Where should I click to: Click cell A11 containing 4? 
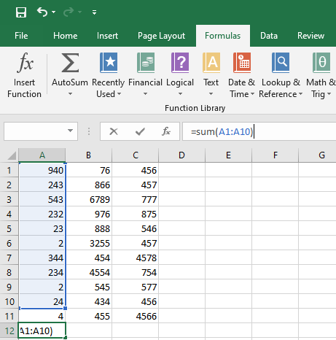(x=42, y=316)
